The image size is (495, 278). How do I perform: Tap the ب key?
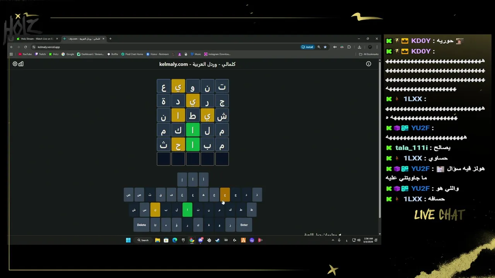coord(166,210)
